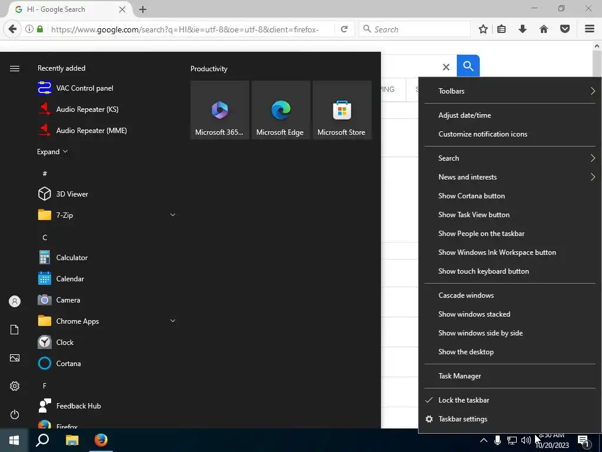Screen dimensions: 602x452
Task: Open Settings gear in Start sidebar
Action: pos(15,386)
